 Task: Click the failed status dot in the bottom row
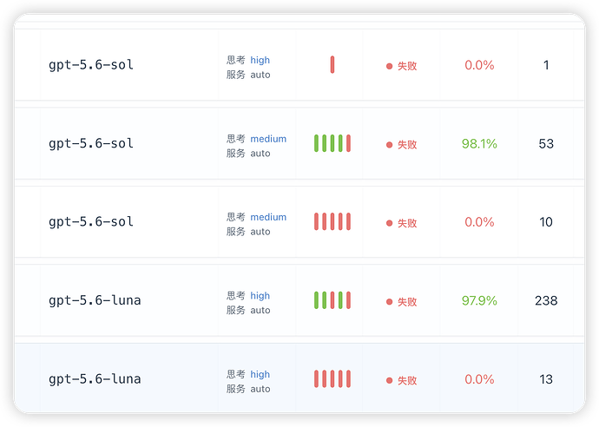pos(389,380)
